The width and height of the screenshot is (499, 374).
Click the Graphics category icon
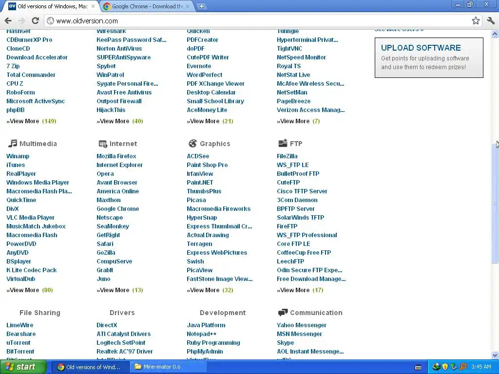coord(192,144)
